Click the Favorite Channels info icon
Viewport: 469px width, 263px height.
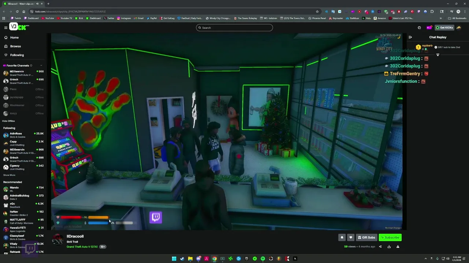[x=31, y=66]
